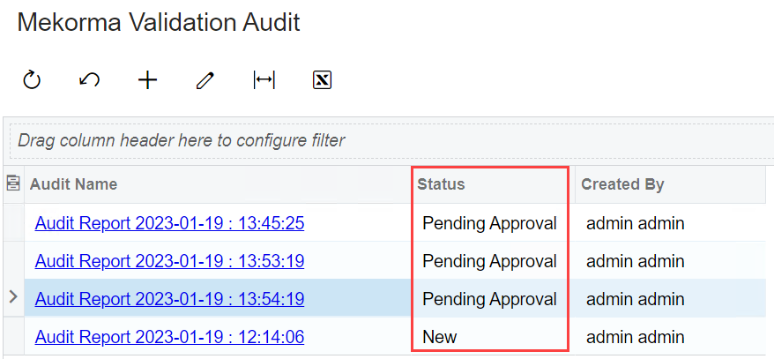Click the grid row selector header icon
The image size is (774, 359).
click(13, 183)
